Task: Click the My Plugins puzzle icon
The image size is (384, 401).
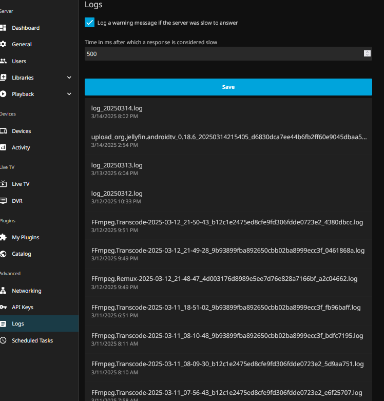Action: pos(3,237)
